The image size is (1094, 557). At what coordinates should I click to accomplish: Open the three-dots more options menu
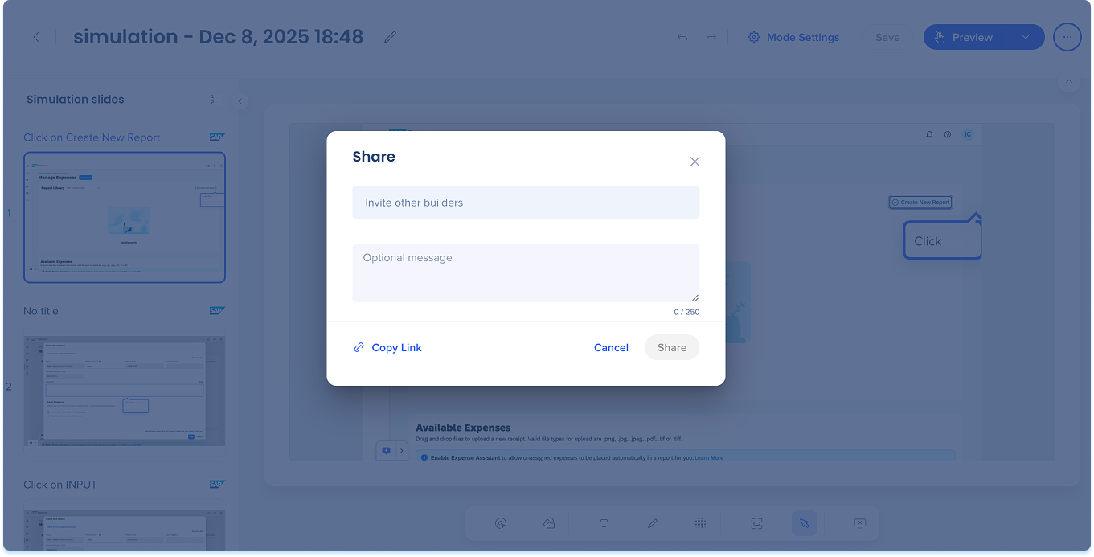coord(1067,37)
